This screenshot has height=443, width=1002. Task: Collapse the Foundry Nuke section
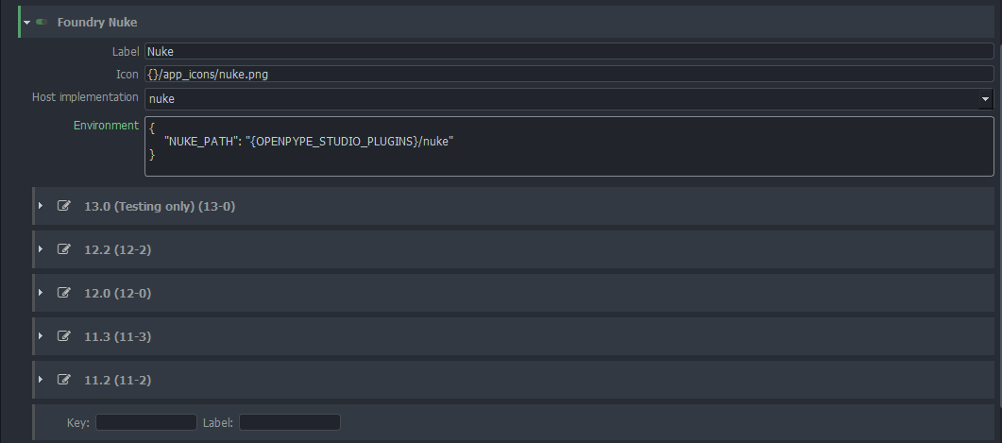tap(27, 22)
